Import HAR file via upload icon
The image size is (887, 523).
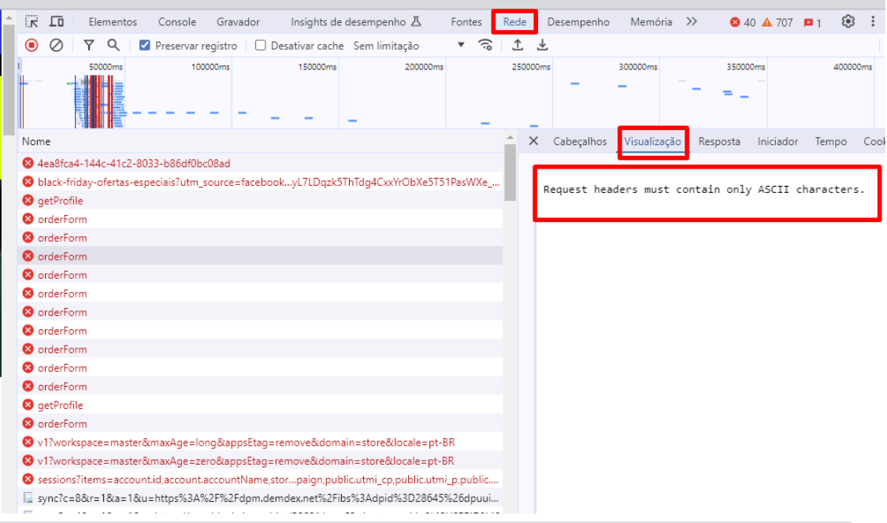pos(518,46)
